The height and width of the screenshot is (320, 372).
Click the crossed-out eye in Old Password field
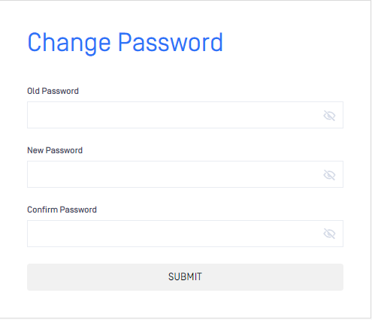pos(329,116)
